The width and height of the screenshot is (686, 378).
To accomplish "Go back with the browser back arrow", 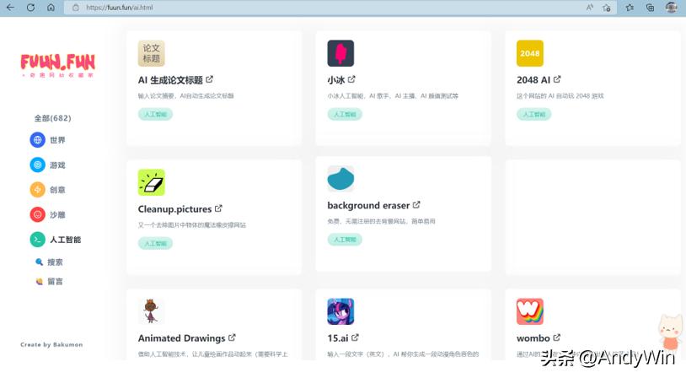I will tap(10, 8).
